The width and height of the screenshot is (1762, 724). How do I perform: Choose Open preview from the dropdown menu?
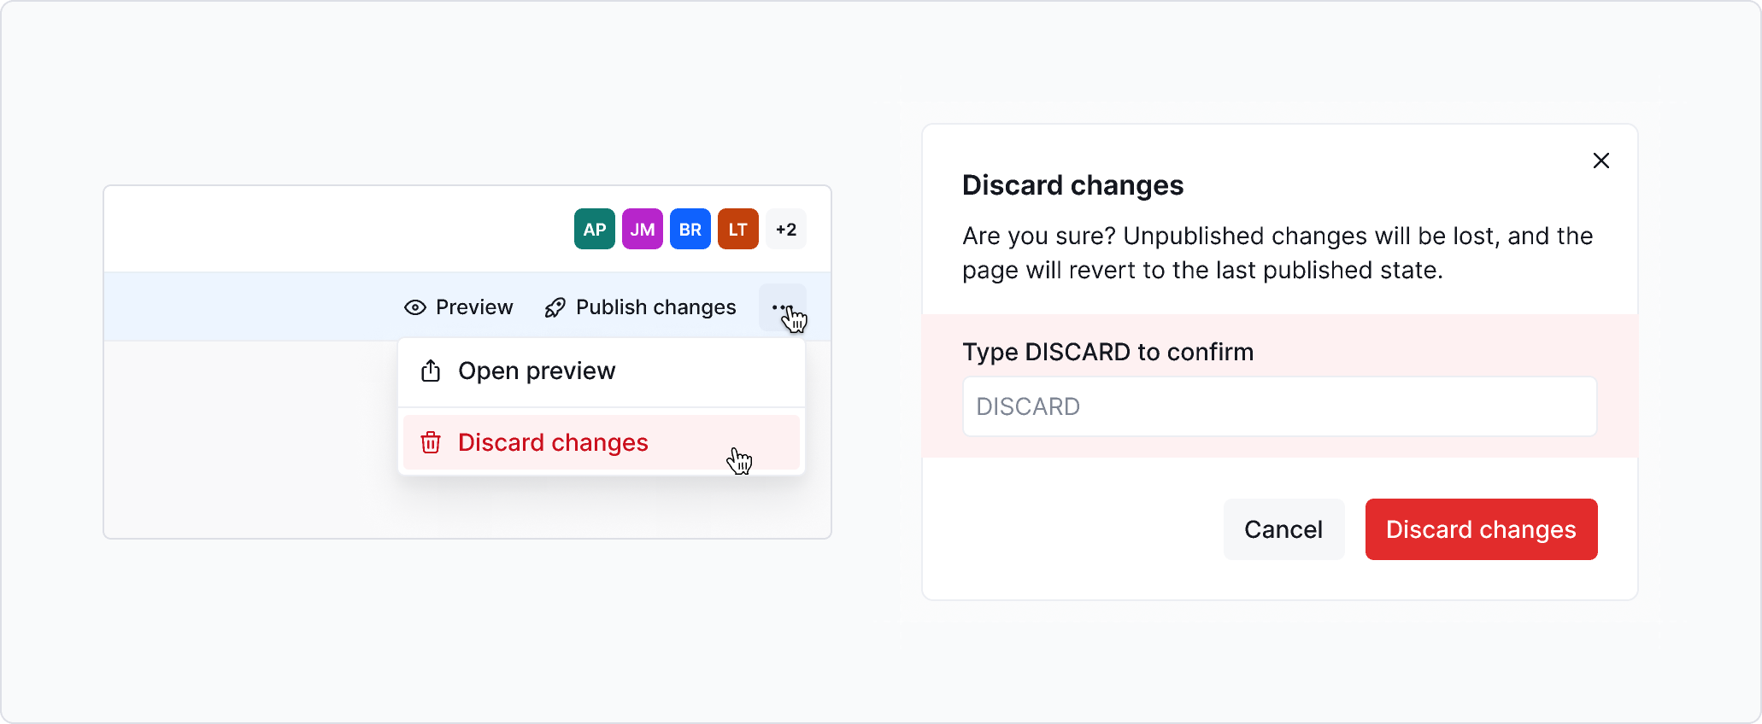click(537, 371)
